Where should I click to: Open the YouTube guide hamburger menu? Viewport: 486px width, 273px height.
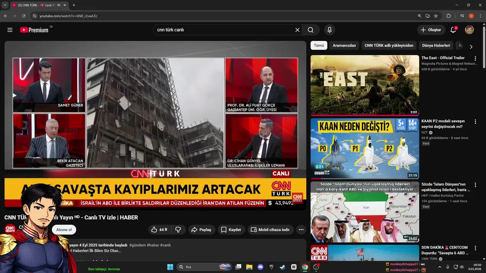coord(10,30)
